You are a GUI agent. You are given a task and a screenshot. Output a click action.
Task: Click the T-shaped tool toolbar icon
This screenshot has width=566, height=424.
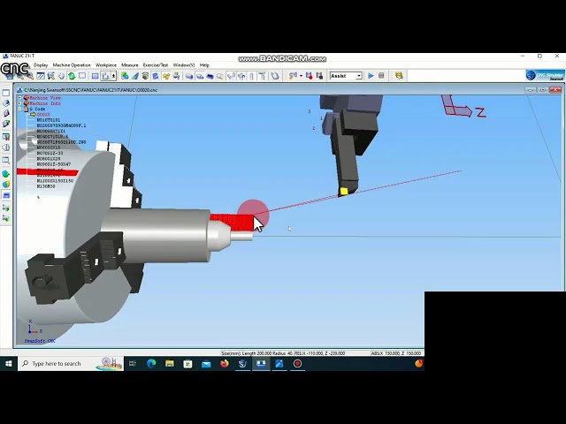262,76
